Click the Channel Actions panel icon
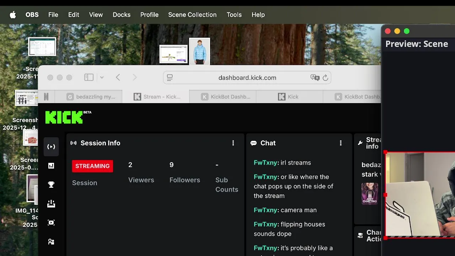The image size is (455, 256). click(x=360, y=235)
